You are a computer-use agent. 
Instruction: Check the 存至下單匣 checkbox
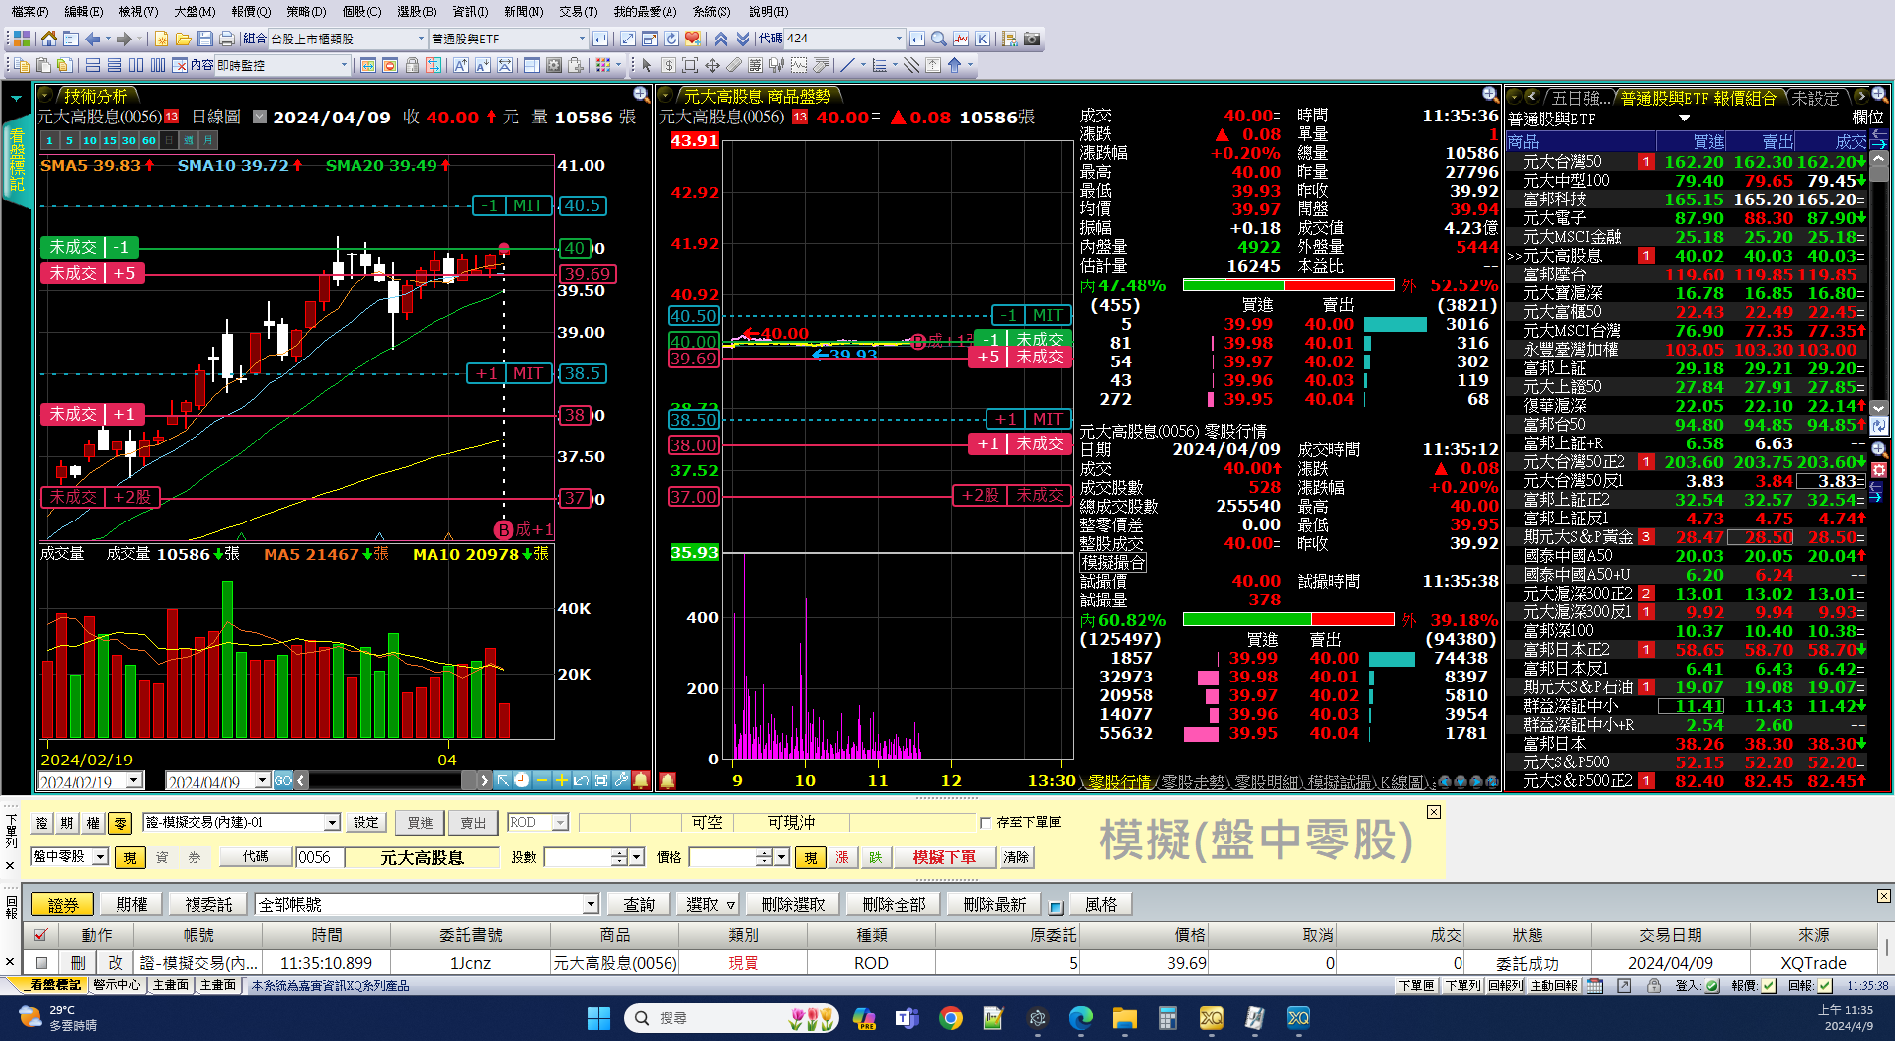tap(985, 822)
